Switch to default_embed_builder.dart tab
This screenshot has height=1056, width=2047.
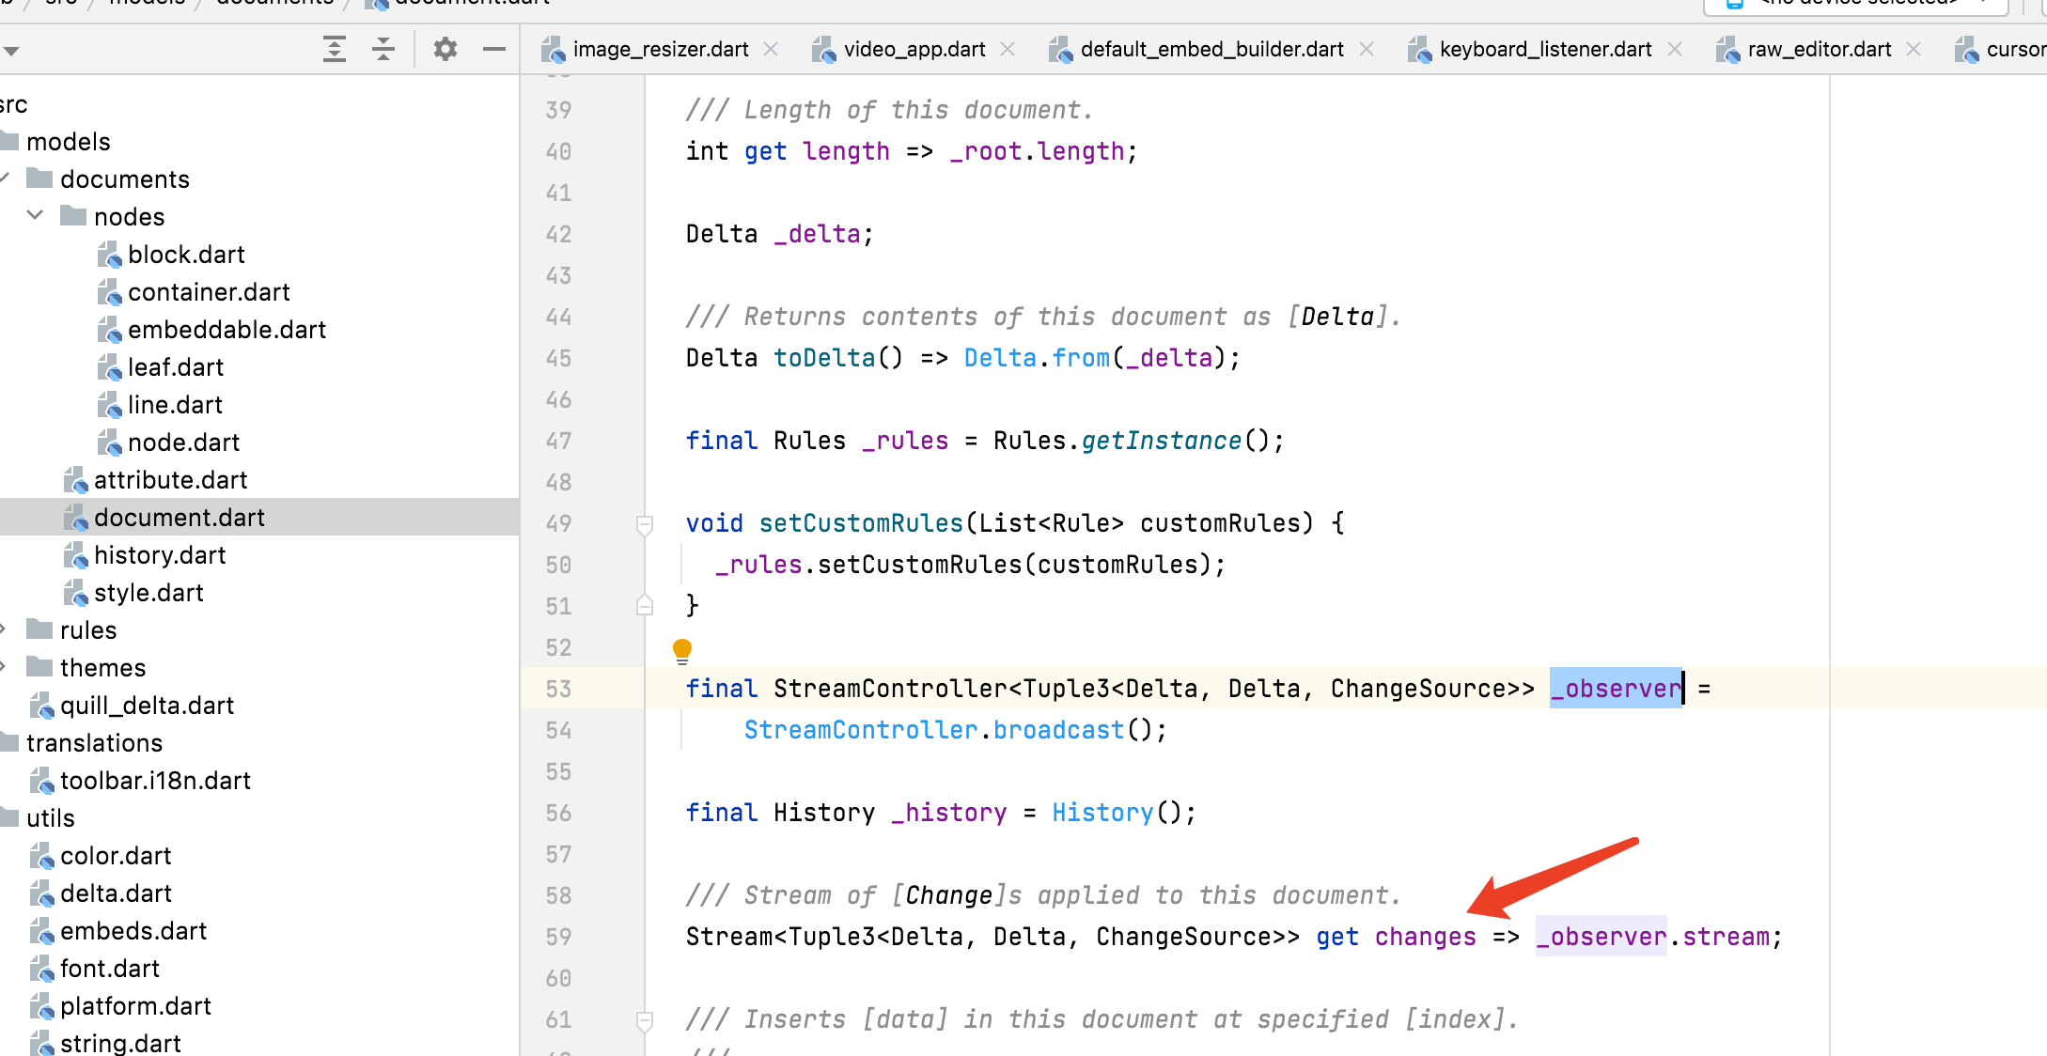1211,49
